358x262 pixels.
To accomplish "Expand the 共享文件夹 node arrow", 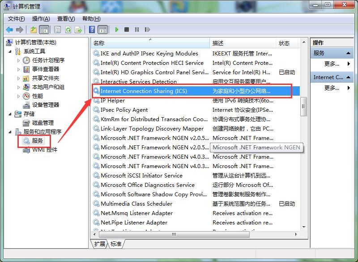I will point(18,78).
